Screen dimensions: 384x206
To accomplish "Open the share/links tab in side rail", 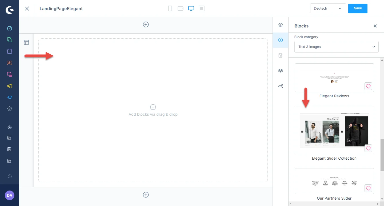I will click(281, 86).
